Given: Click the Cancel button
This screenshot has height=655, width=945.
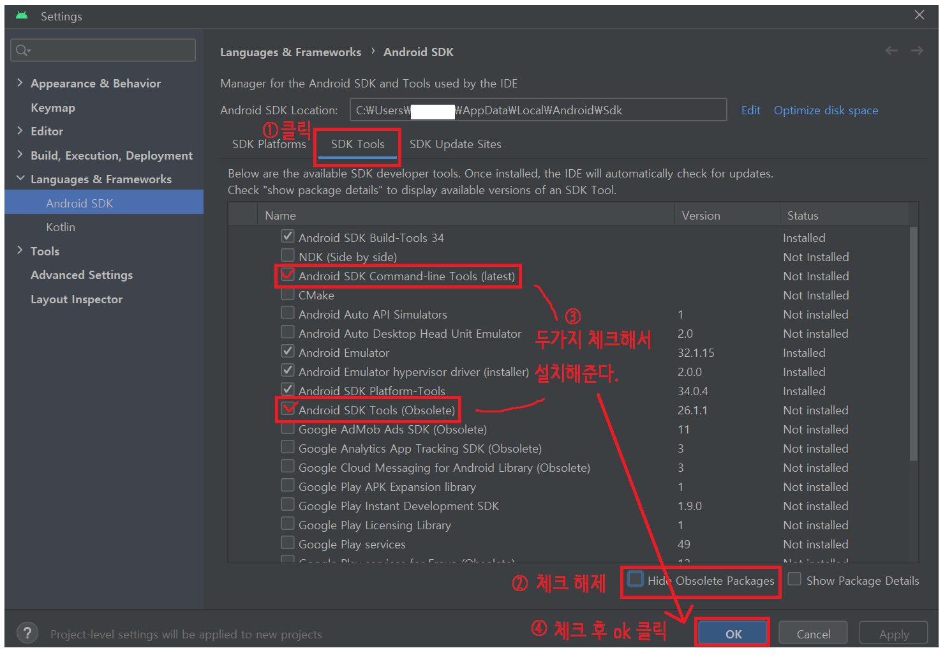Looking at the screenshot, I should [x=814, y=634].
